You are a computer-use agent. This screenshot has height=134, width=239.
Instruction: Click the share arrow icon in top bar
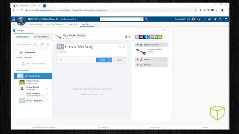209,19
